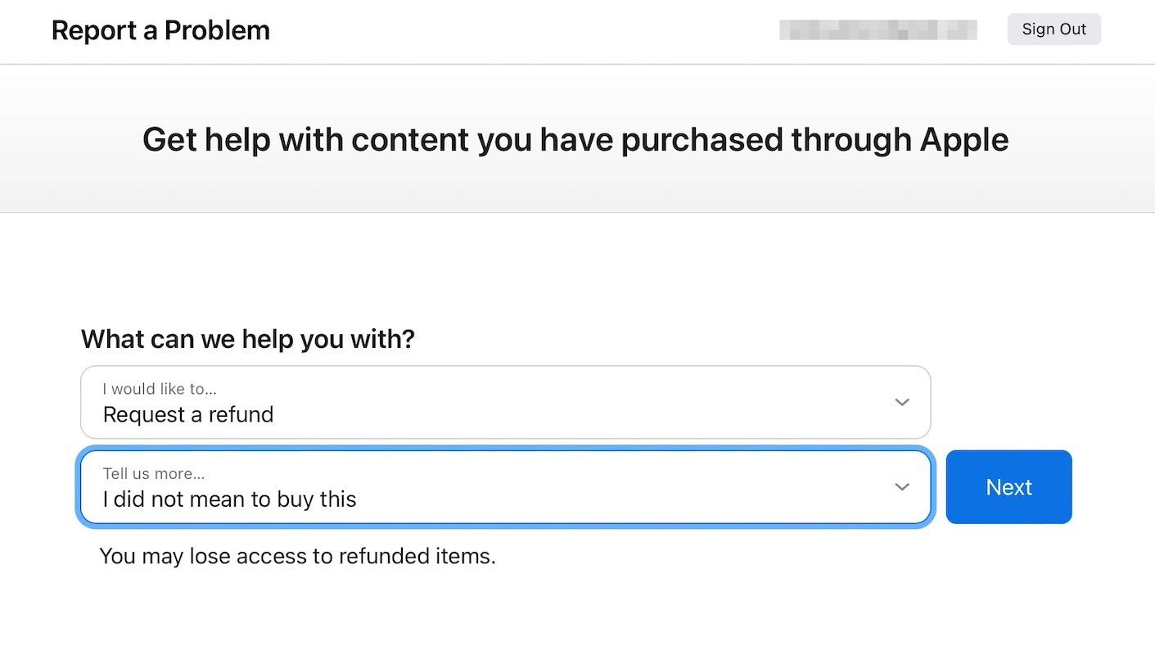Image resolution: width=1155 pixels, height=655 pixels.
Task: Click chevron beside "I did not mean to buy this"
Action: tap(902, 487)
